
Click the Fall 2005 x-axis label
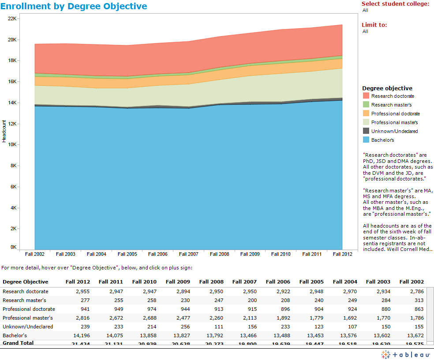coord(127,254)
